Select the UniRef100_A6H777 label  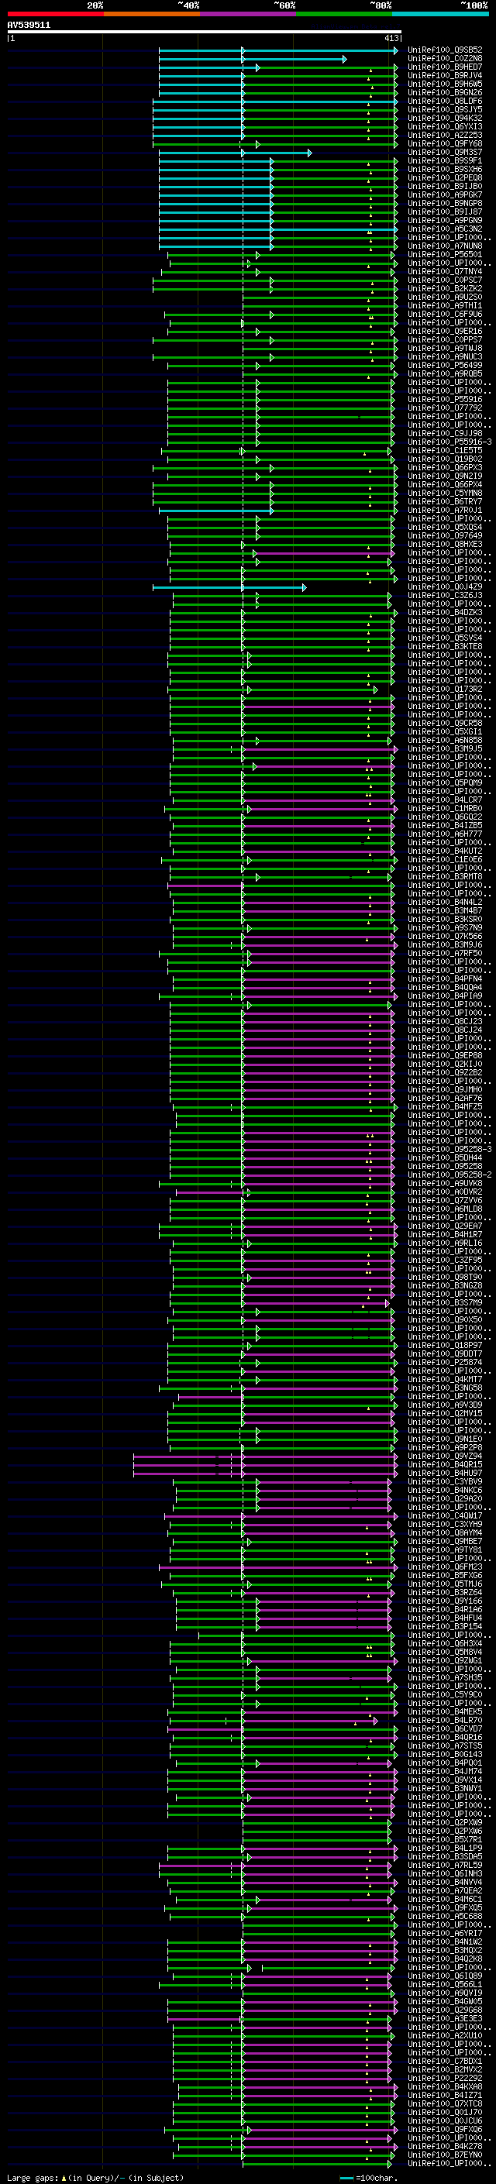click(445, 834)
